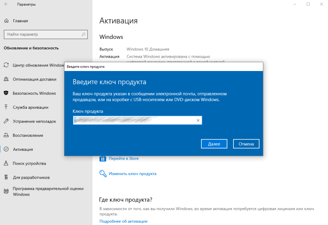This screenshot has width=328, height=225.
Task: Open Программа предварительной оценки Windows
Action: (x=48, y=191)
